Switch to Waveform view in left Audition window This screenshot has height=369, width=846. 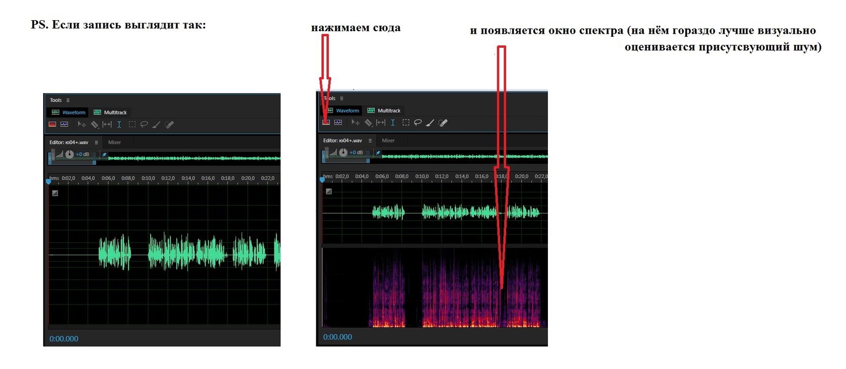[68, 112]
